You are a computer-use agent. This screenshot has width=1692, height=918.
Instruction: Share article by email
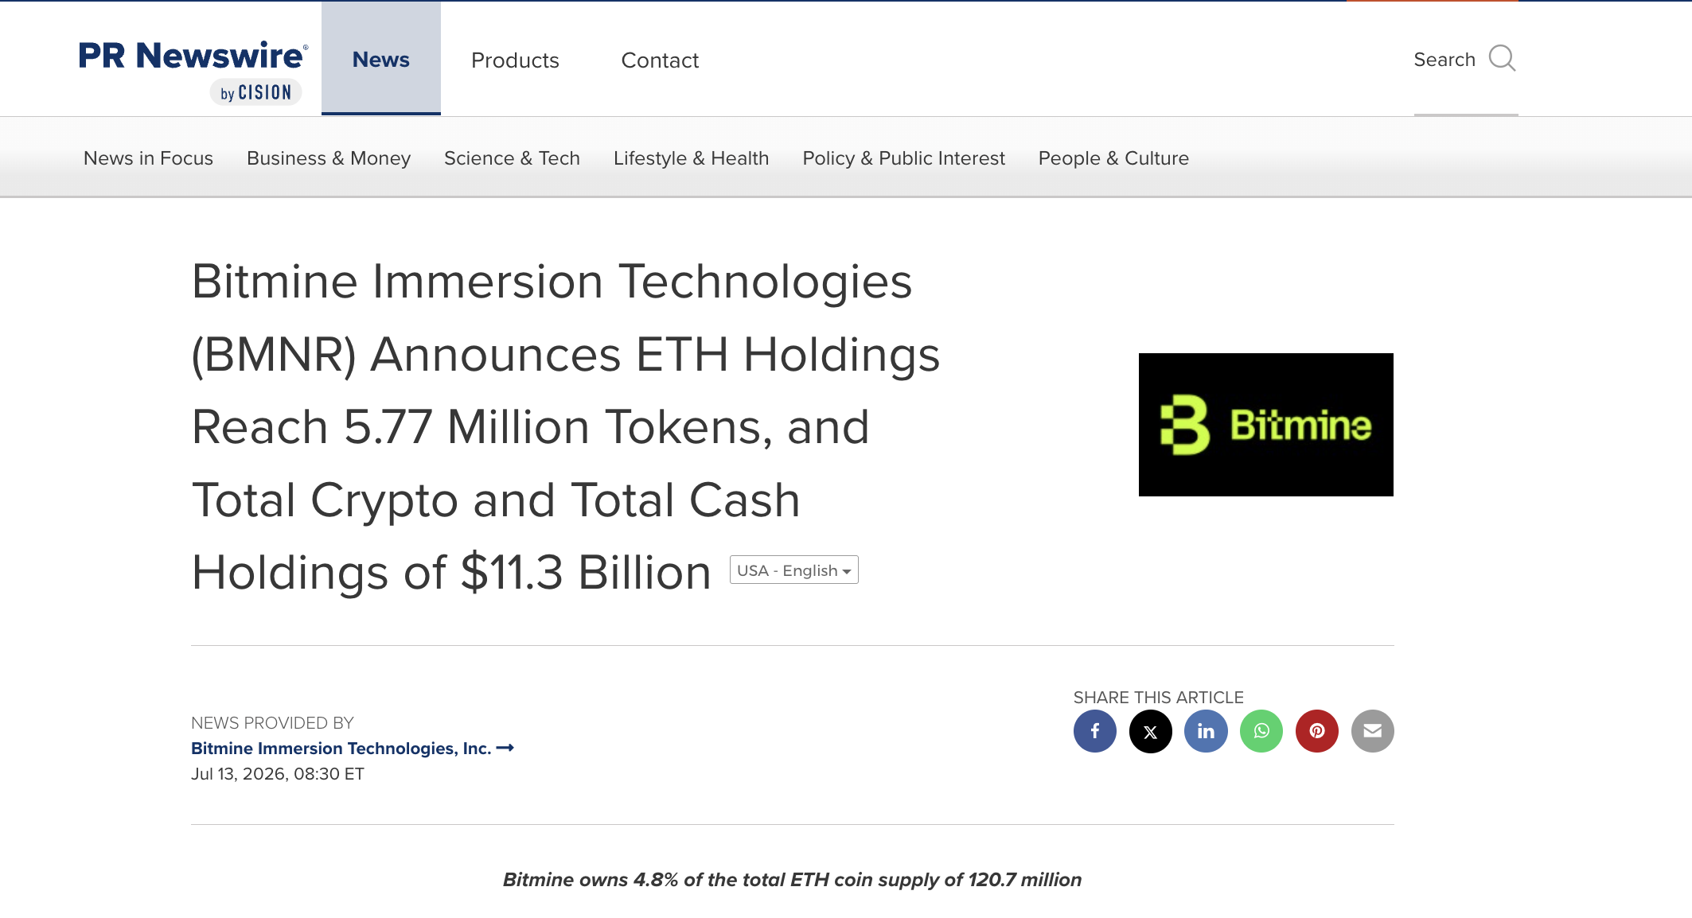[1373, 731]
